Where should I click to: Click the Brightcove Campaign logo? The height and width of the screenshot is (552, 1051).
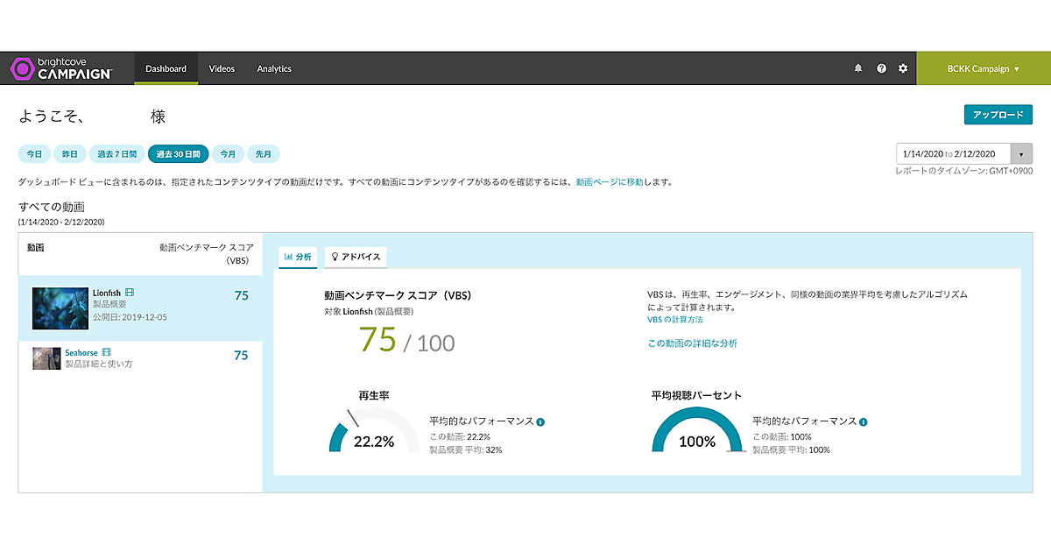(x=60, y=69)
